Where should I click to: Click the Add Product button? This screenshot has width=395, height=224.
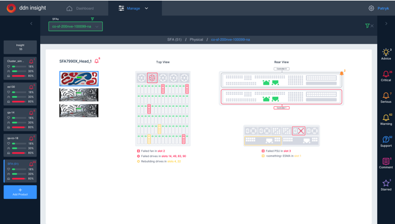(20, 192)
